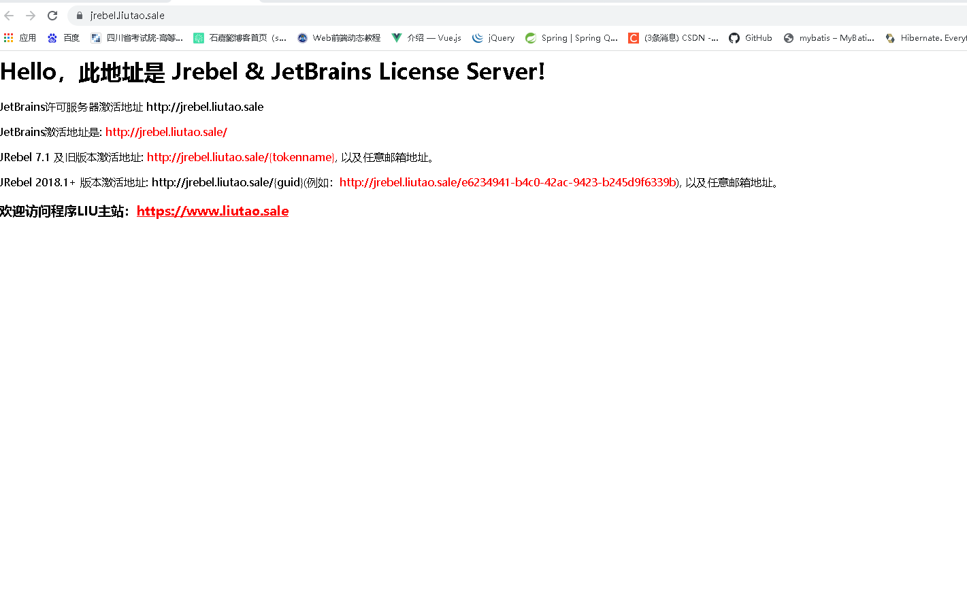Open the CSDN bookmark
The width and height of the screenshot is (967, 597).
(673, 38)
